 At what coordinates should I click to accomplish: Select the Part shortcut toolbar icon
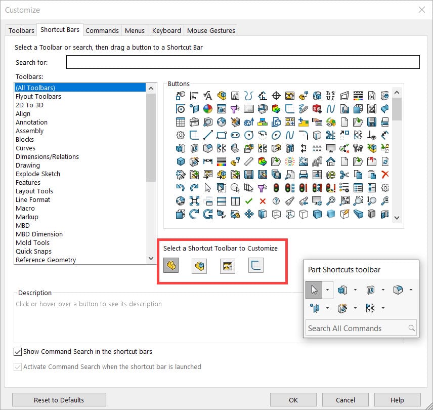(171, 265)
